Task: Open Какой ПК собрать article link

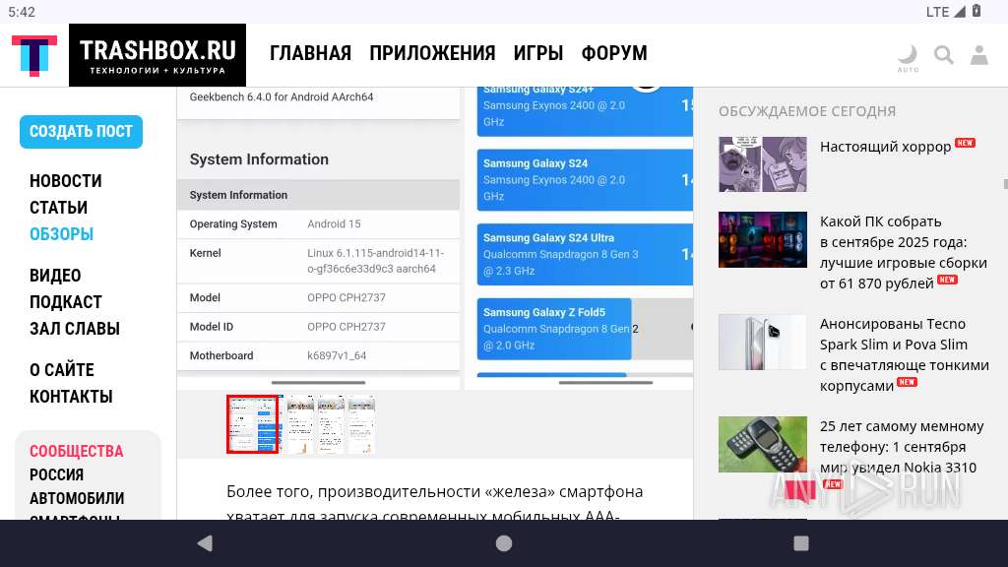Action: click(904, 253)
